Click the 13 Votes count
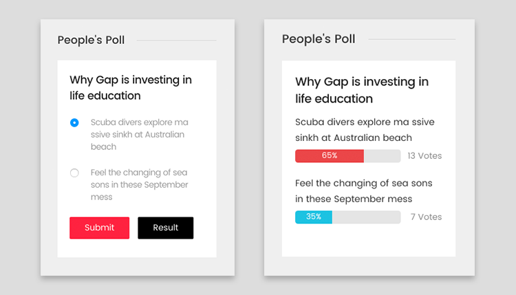516x295 pixels. coord(424,156)
